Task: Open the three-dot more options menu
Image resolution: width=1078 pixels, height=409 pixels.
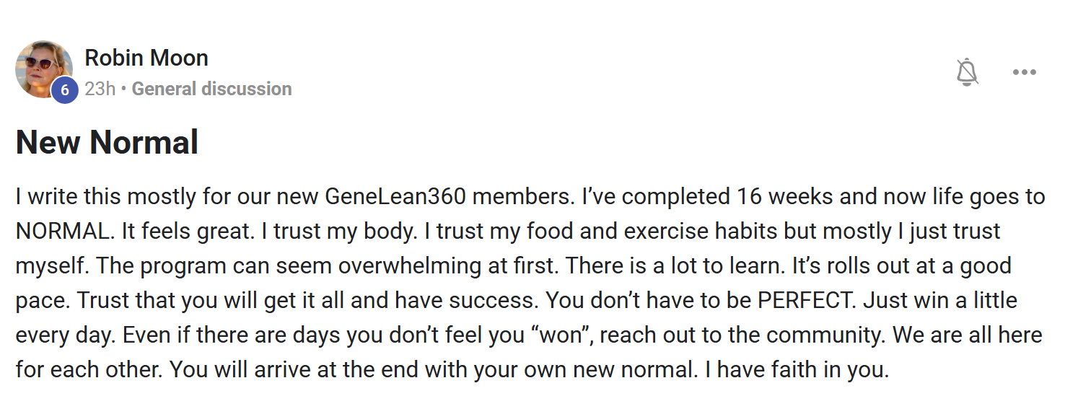Action: (1024, 72)
